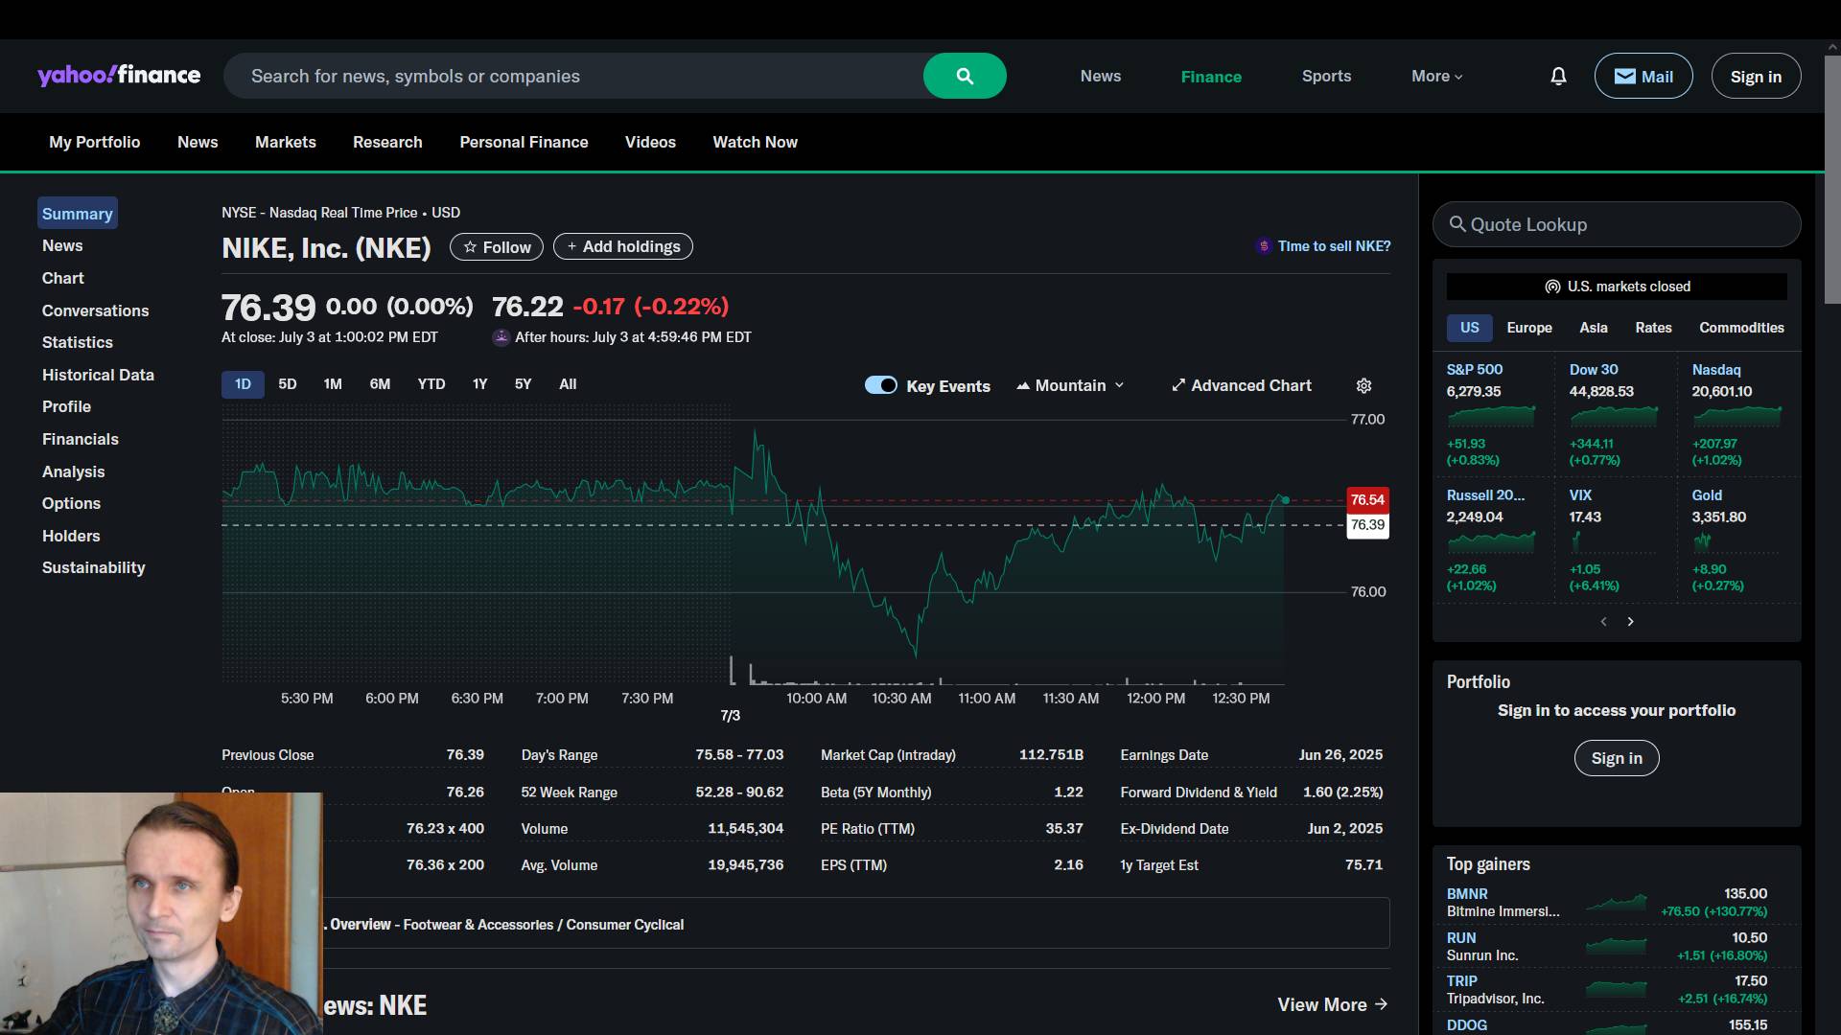Image resolution: width=1841 pixels, height=1035 pixels.
Task: Open the Time to sell NKE link
Action: [x=1333, y=246]
